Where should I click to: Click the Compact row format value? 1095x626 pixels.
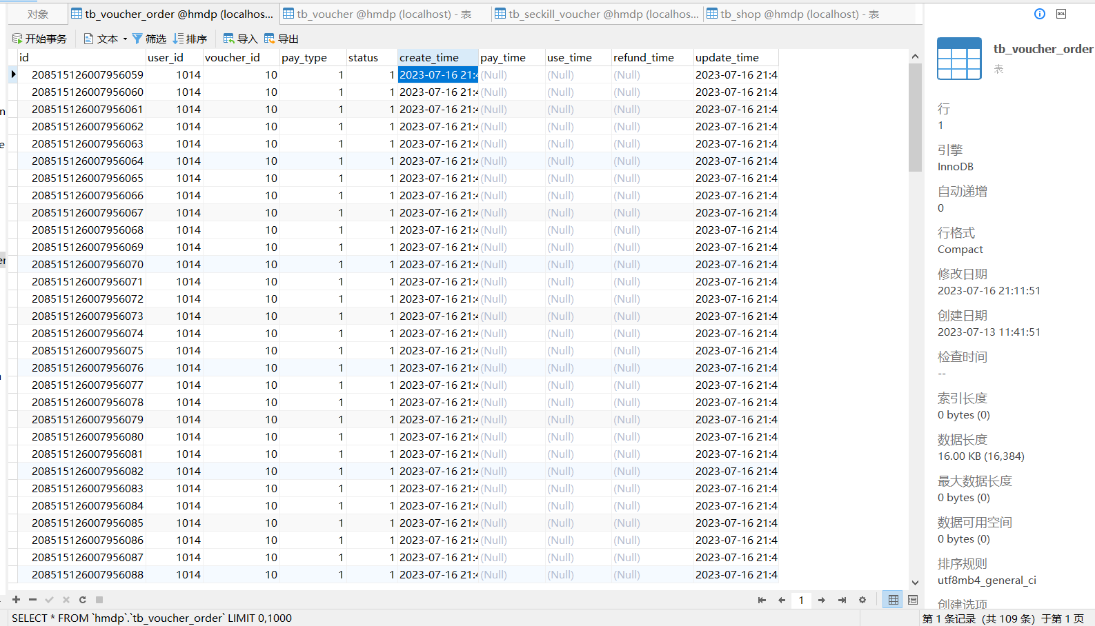pyautogui.click(x=960, y=250)
